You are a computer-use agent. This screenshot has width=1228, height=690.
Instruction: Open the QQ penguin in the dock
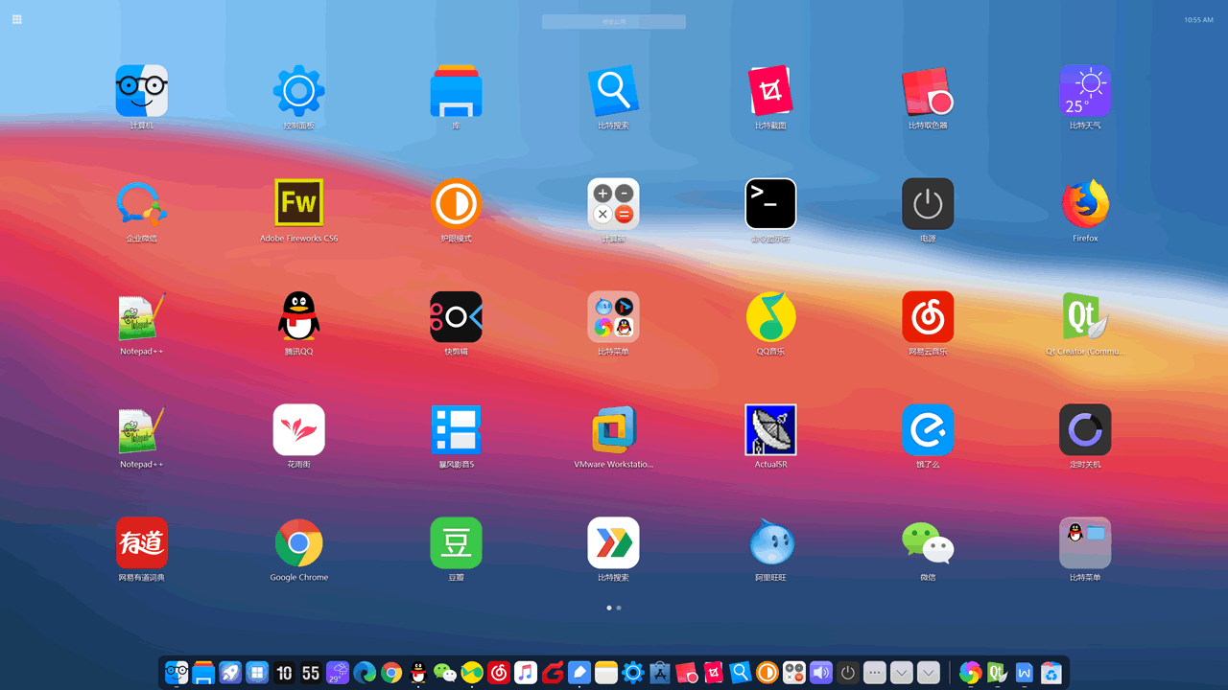(418, 673)
